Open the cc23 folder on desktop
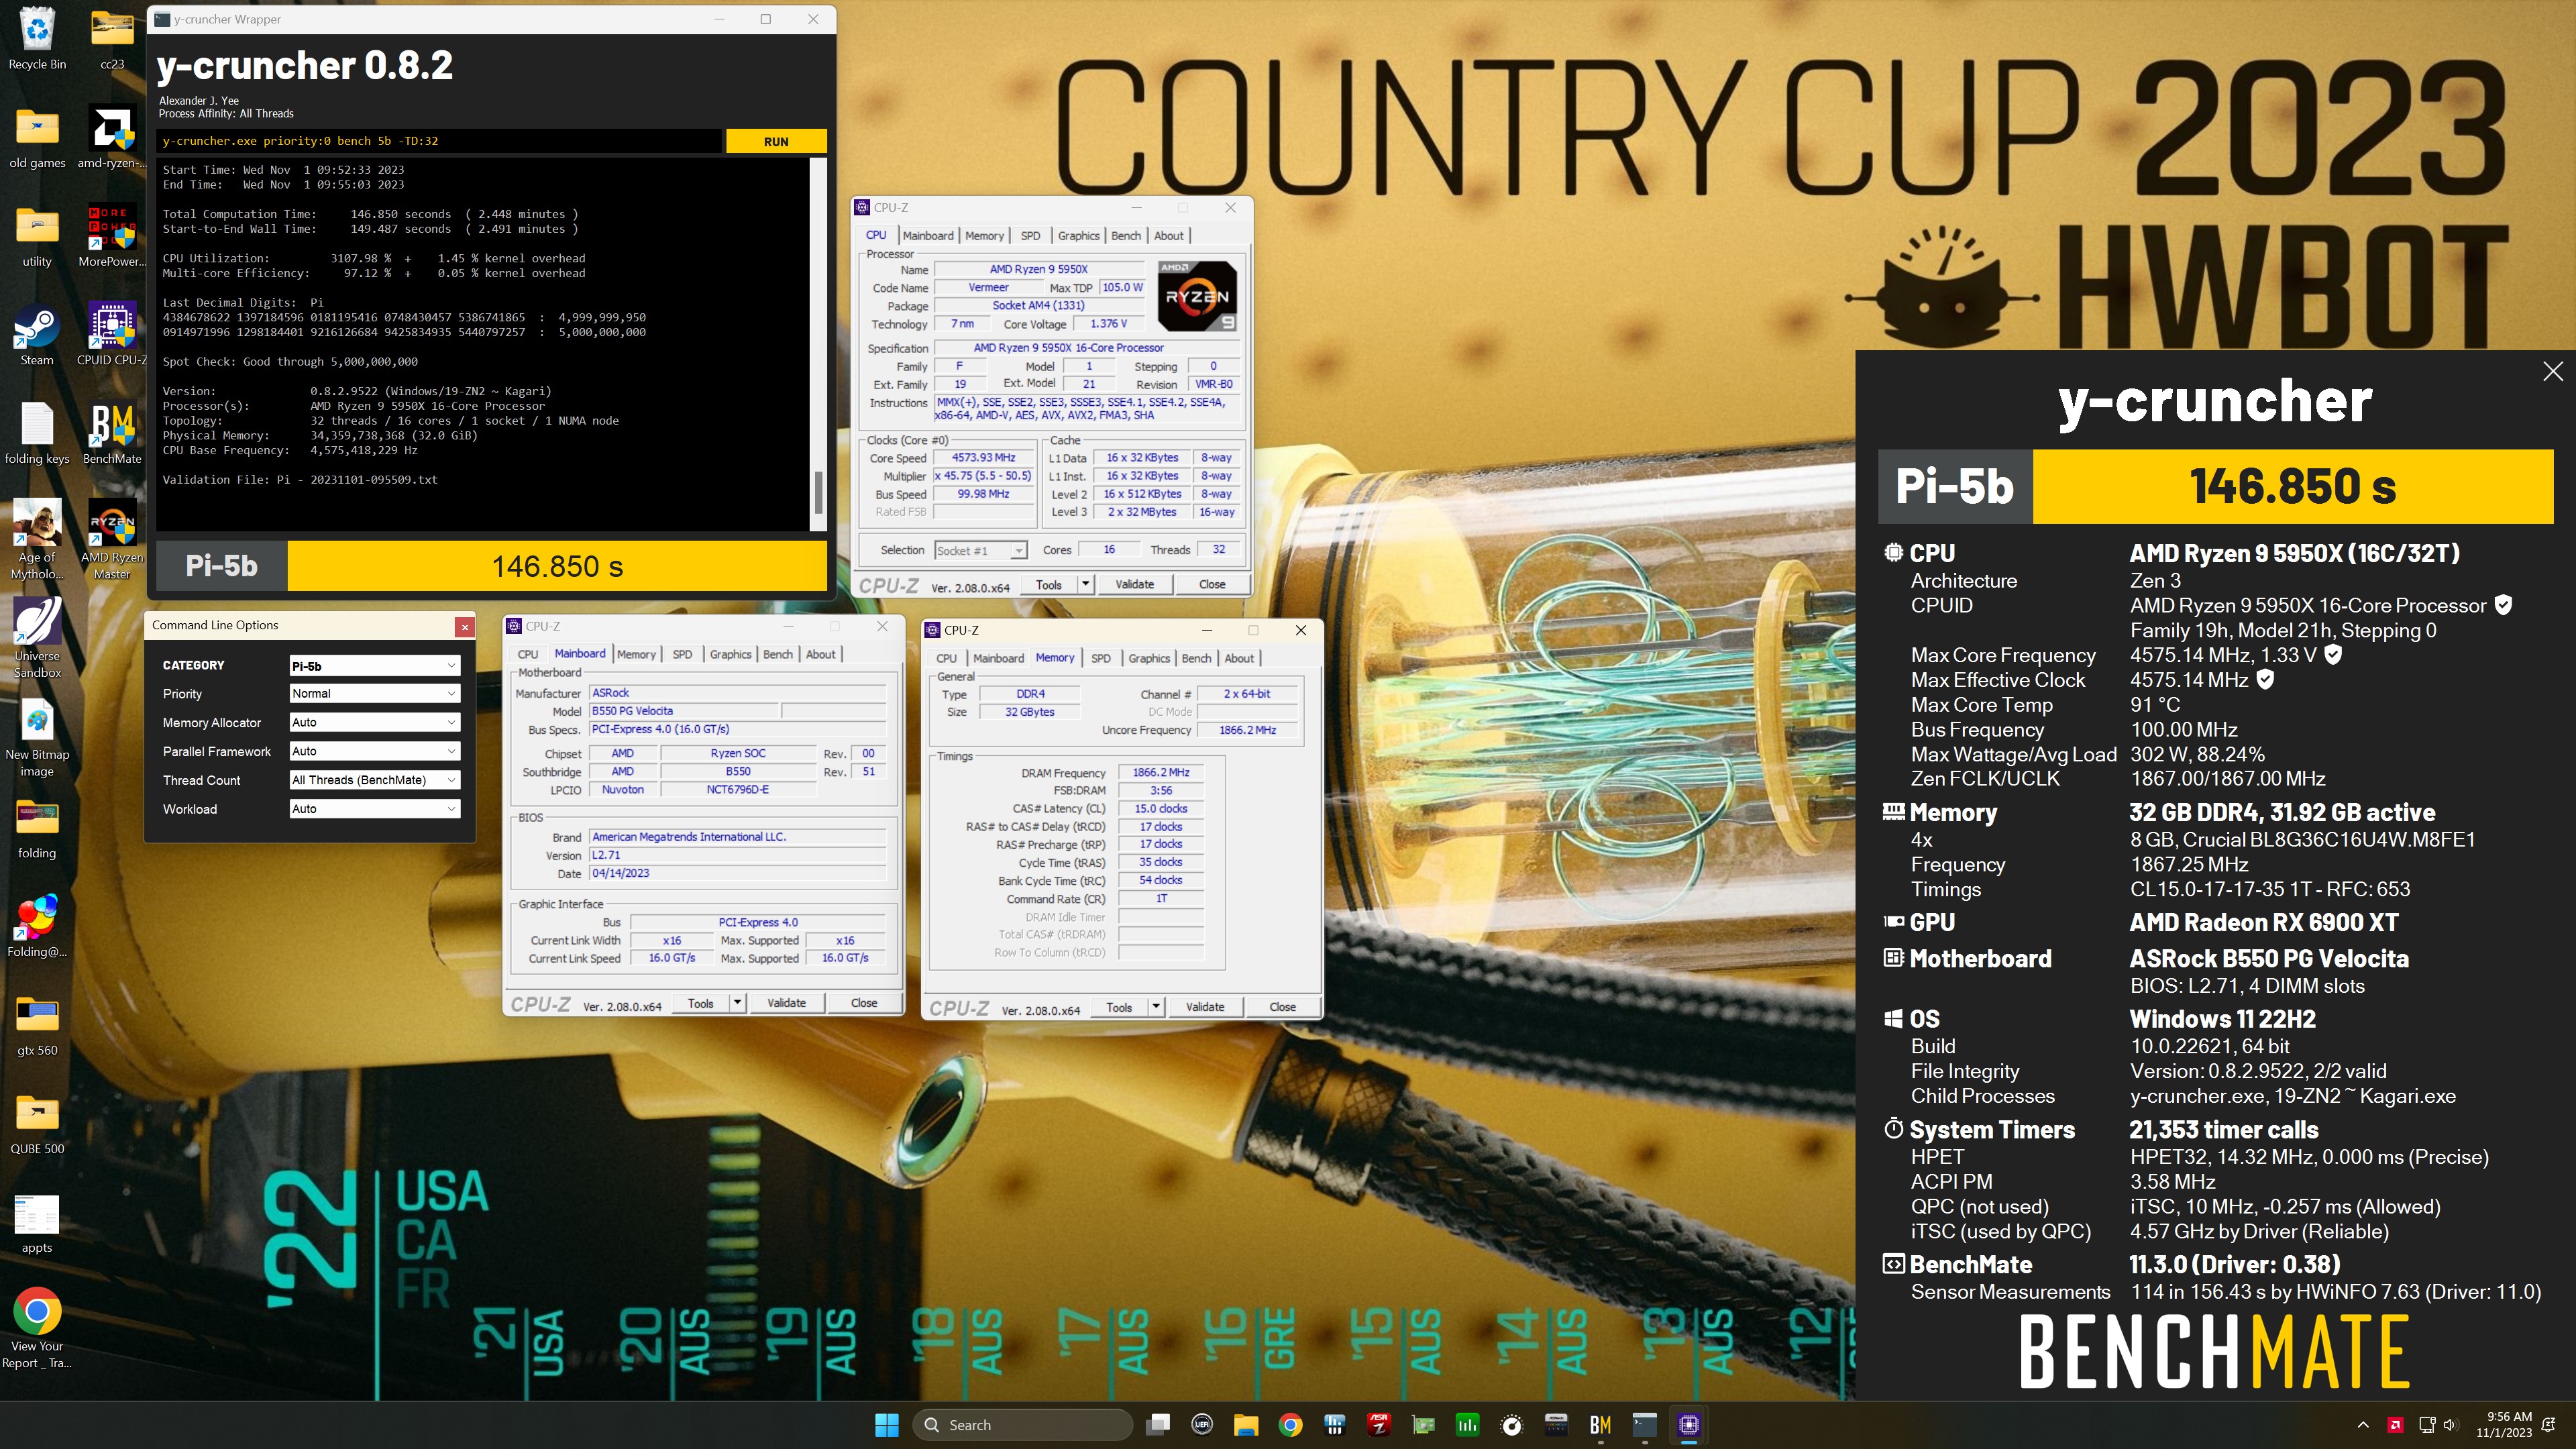The width and height of the screenshot is (2576, 1449). [x=112, y=38]
